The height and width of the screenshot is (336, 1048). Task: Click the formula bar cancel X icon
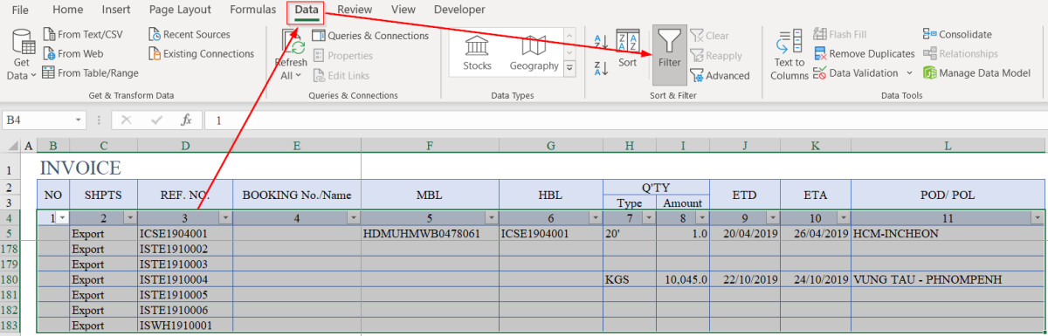coord(126,120)
